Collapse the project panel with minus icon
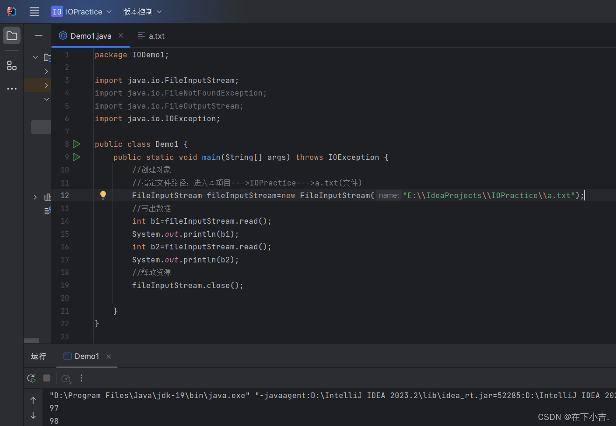616x426 pixels. (39, 35)
